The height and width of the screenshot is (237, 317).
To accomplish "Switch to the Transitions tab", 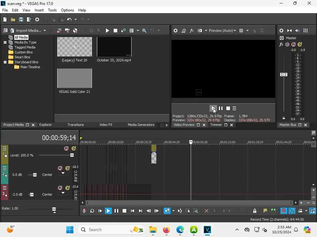I will coord(76,125).
